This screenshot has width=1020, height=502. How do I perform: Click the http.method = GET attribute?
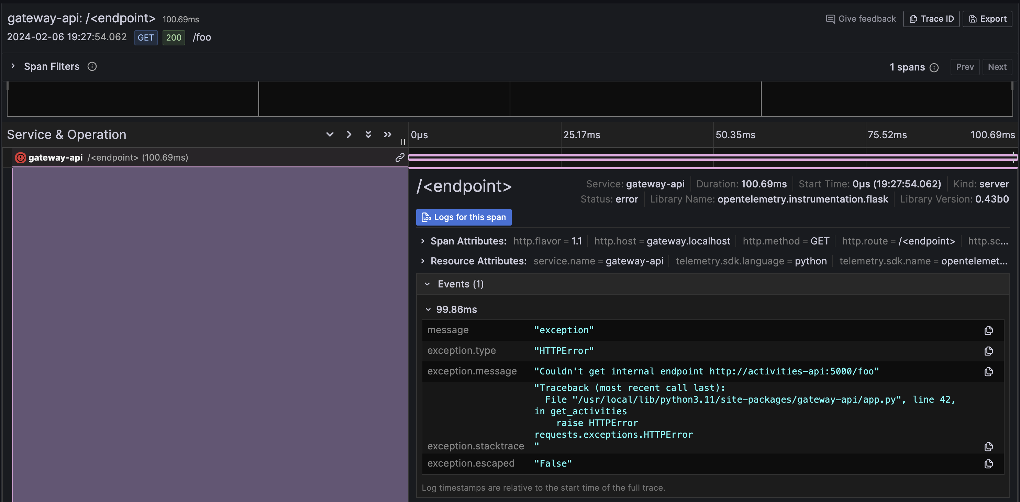pos(786,241)
